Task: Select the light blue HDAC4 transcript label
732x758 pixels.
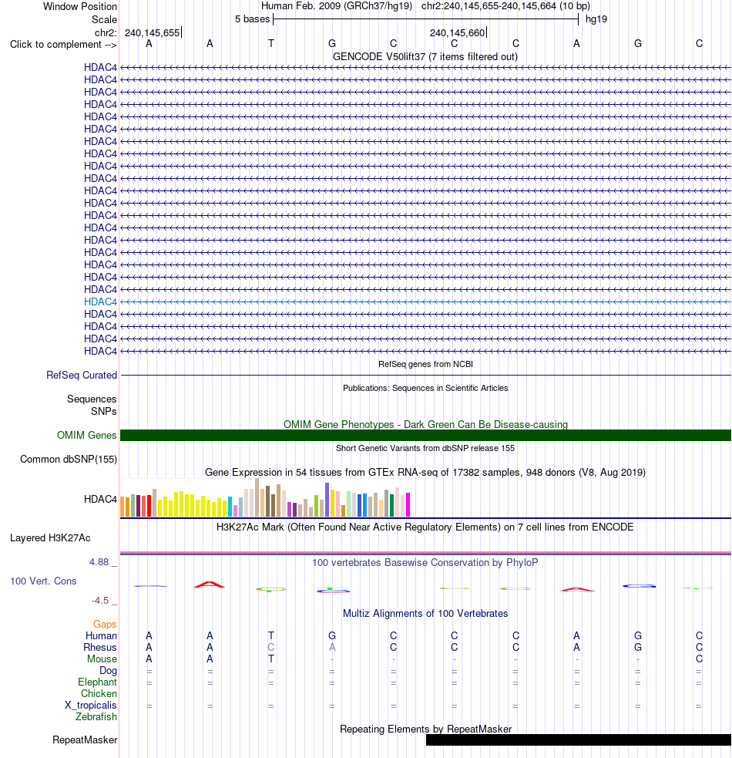Action: [100, 302]
